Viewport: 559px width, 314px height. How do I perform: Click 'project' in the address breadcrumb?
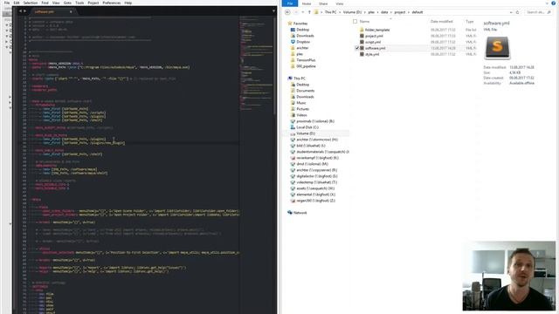point(400,12)
